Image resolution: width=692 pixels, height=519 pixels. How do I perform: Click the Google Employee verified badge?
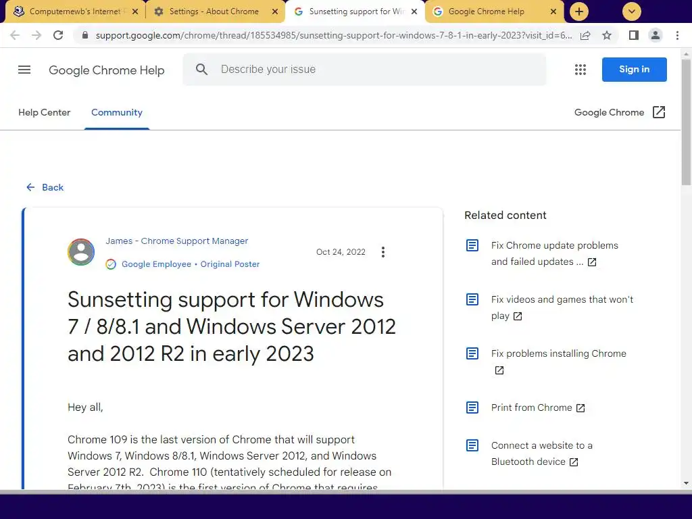(x=111, y=264)
